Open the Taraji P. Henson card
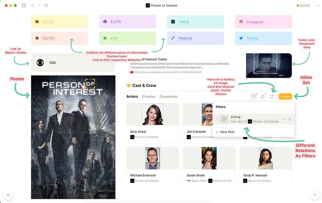The width and height of the screenshot is (322, 203). [x=266, y=167]
